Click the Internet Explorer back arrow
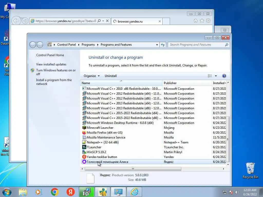The width and height of the screenshot is (263, 197). coord(16,21)
